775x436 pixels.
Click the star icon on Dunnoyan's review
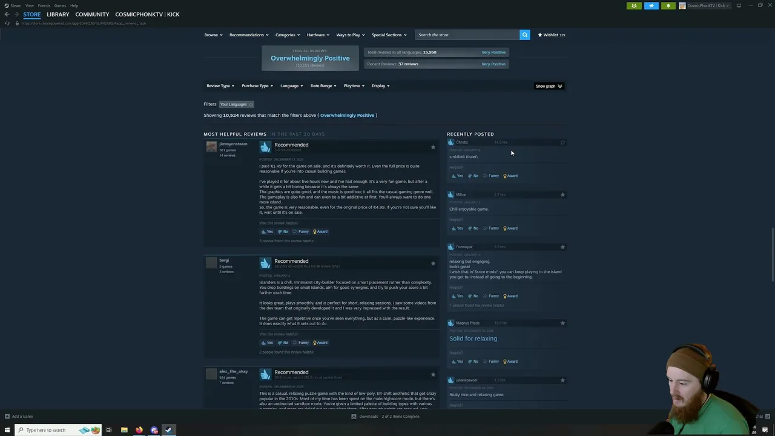coord(562,247)
